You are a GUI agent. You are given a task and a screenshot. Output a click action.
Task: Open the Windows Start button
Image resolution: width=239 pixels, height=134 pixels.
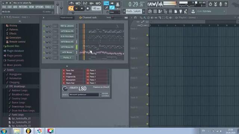click(4, 131)
